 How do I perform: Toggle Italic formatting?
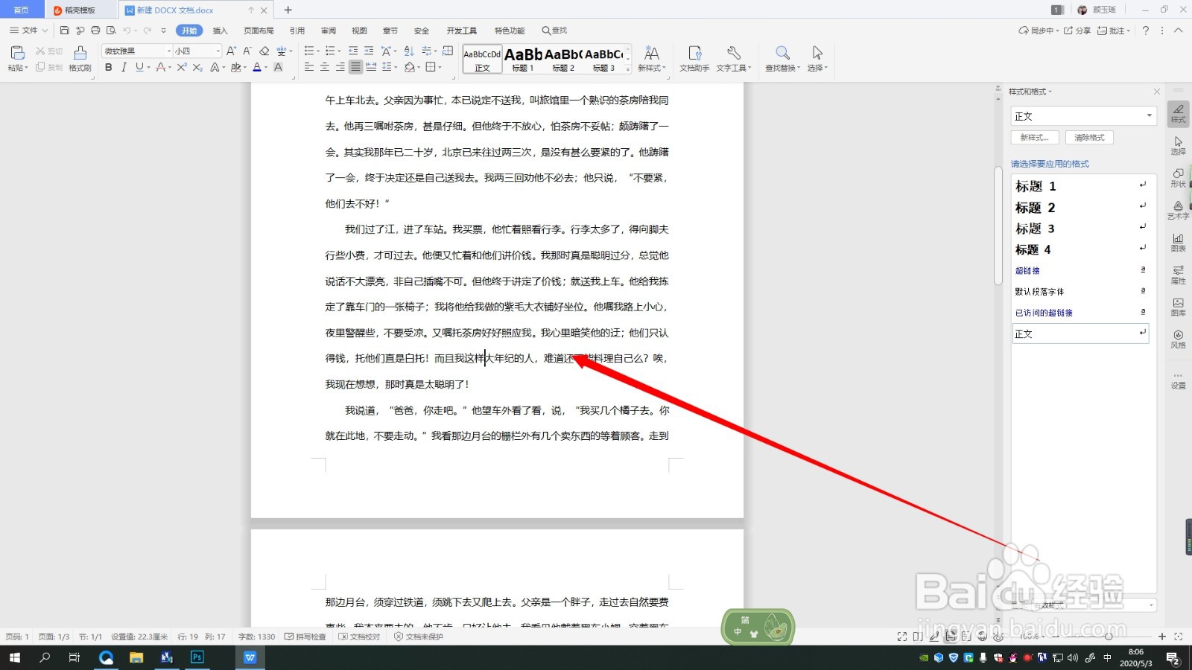tap(124, 67)
